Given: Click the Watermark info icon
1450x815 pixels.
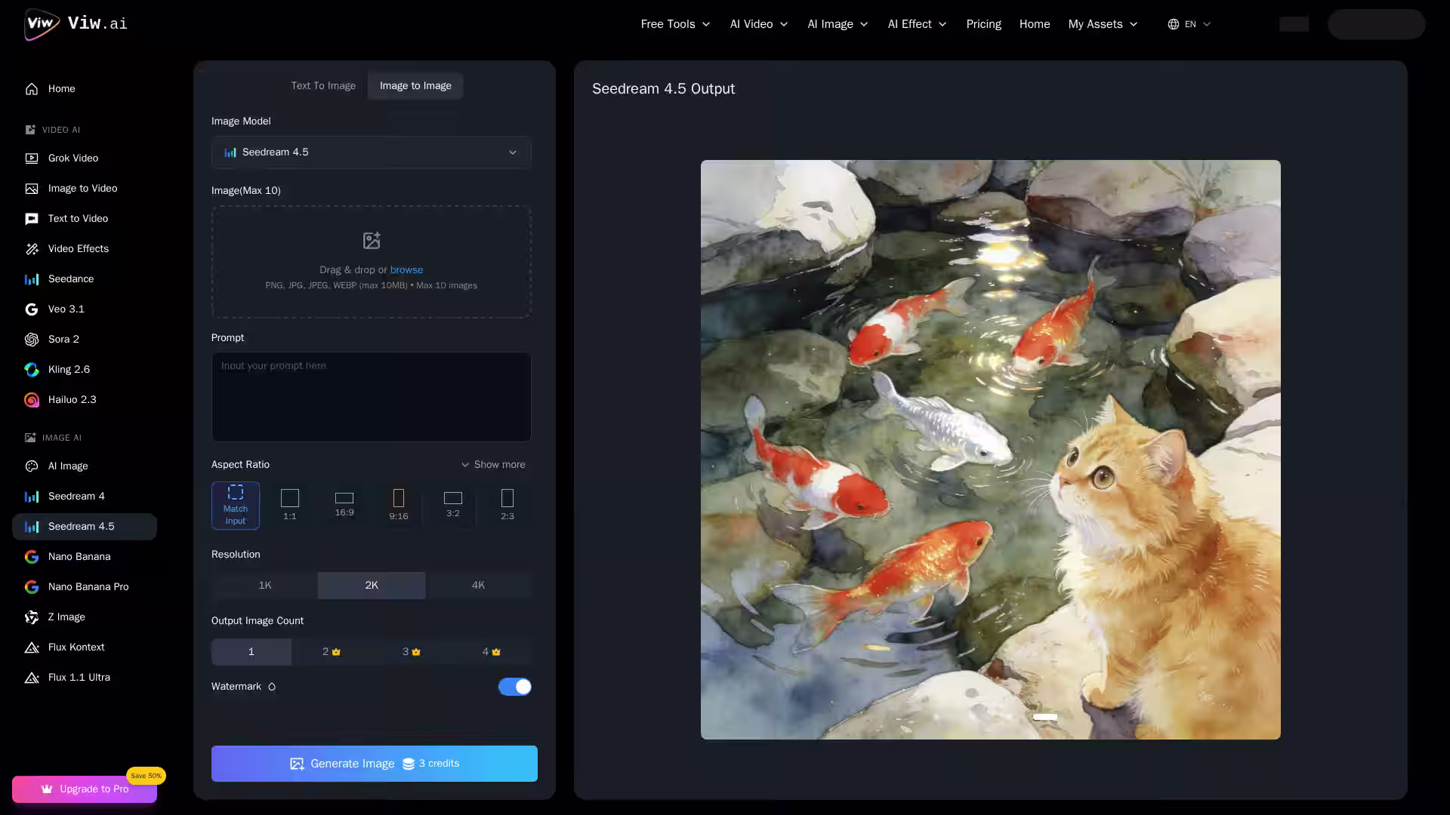Looking at the screenshot, I should pos(272,687).
